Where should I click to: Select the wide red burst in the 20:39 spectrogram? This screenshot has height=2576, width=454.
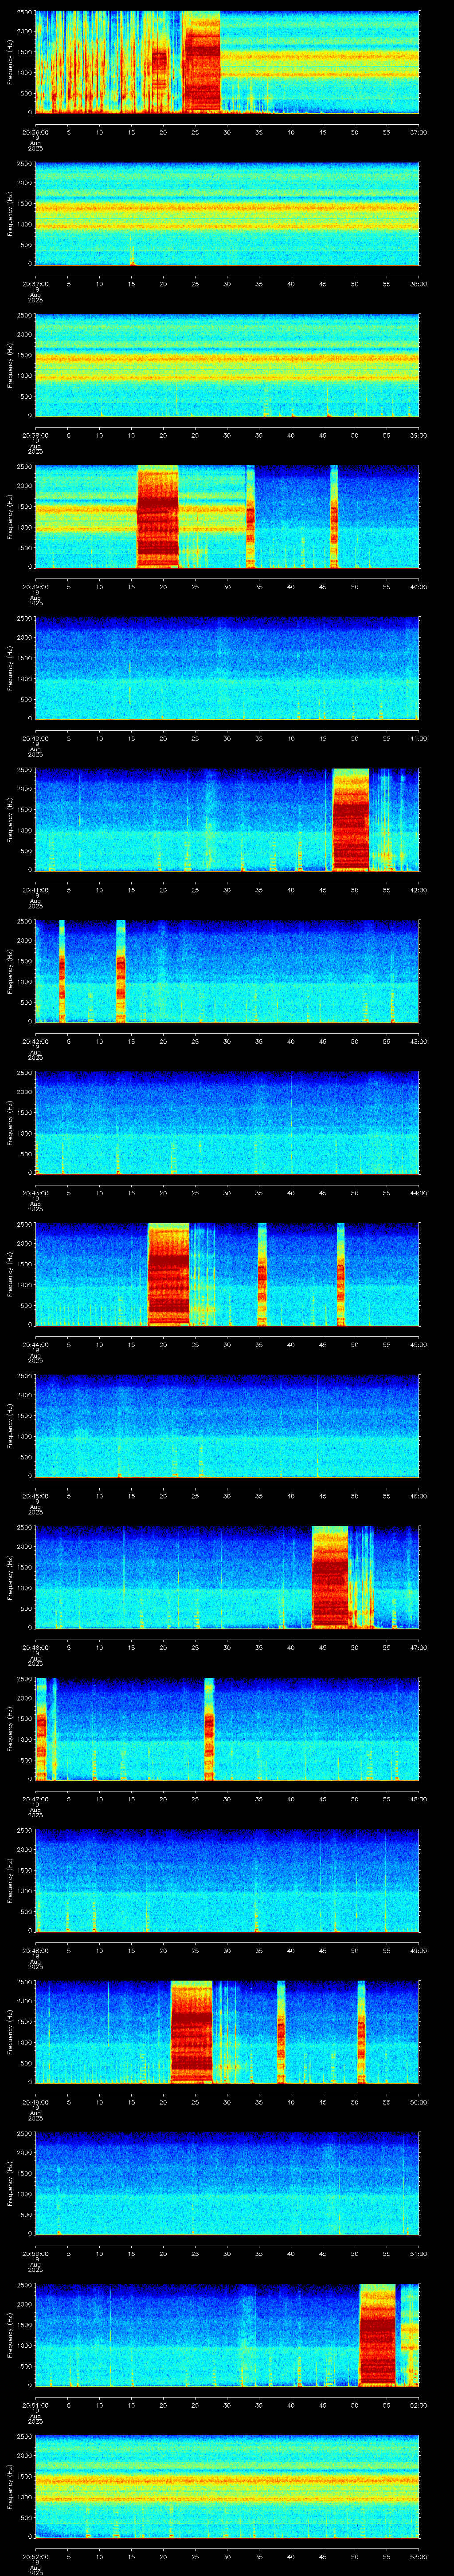(x=158, y=517)
